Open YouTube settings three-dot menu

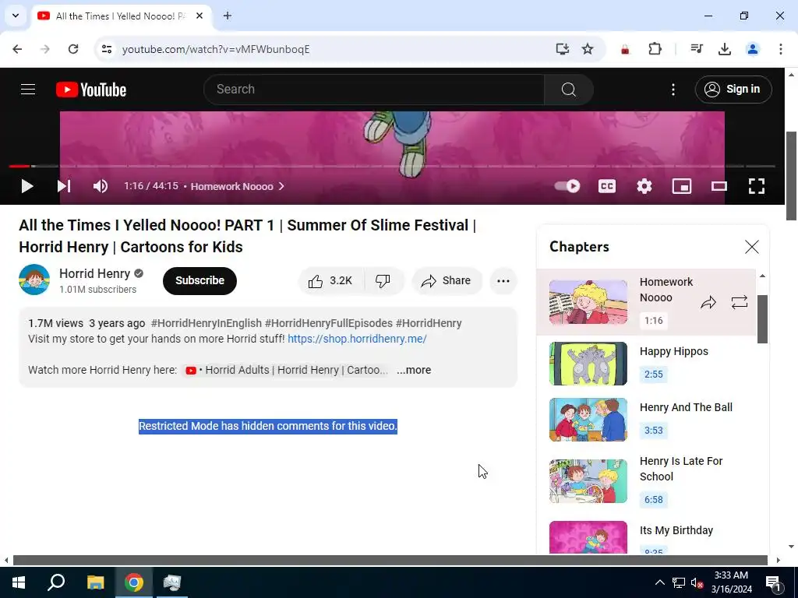point(673,90)
